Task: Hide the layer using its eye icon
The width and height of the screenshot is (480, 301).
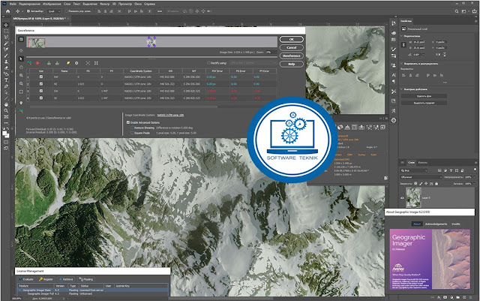Action: 402,198
